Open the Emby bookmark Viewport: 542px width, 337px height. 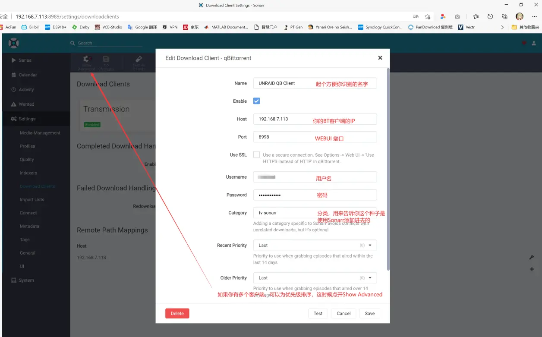point(81,27)
